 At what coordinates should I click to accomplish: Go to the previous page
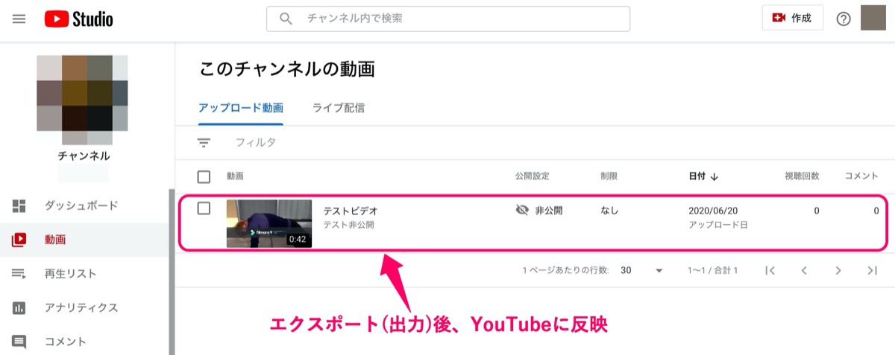[x=804, y=270]
